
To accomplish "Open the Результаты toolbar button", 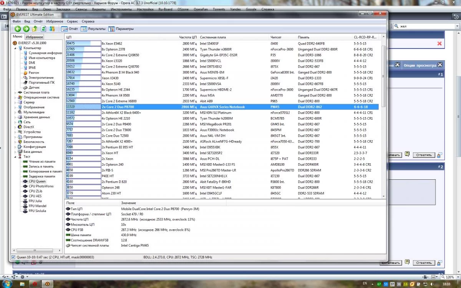I will [x=93, y=29].
